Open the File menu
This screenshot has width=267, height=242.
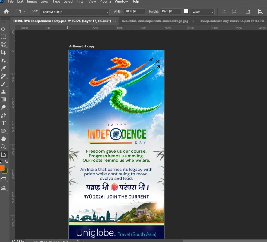11,1
